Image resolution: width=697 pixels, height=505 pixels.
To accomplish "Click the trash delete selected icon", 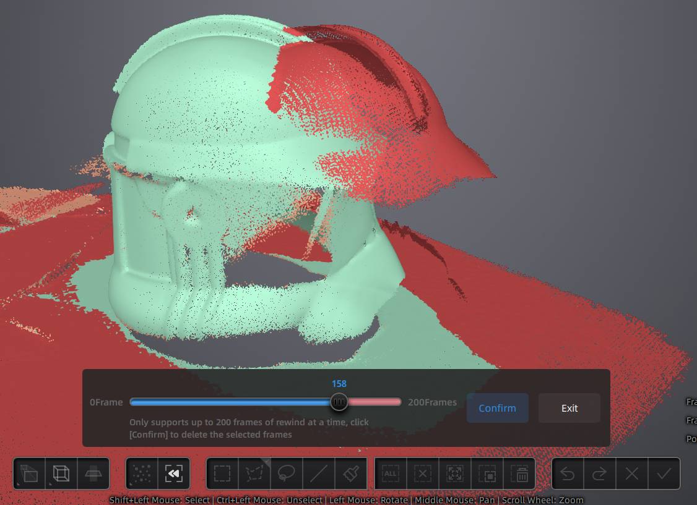I will tap(519, 473).
